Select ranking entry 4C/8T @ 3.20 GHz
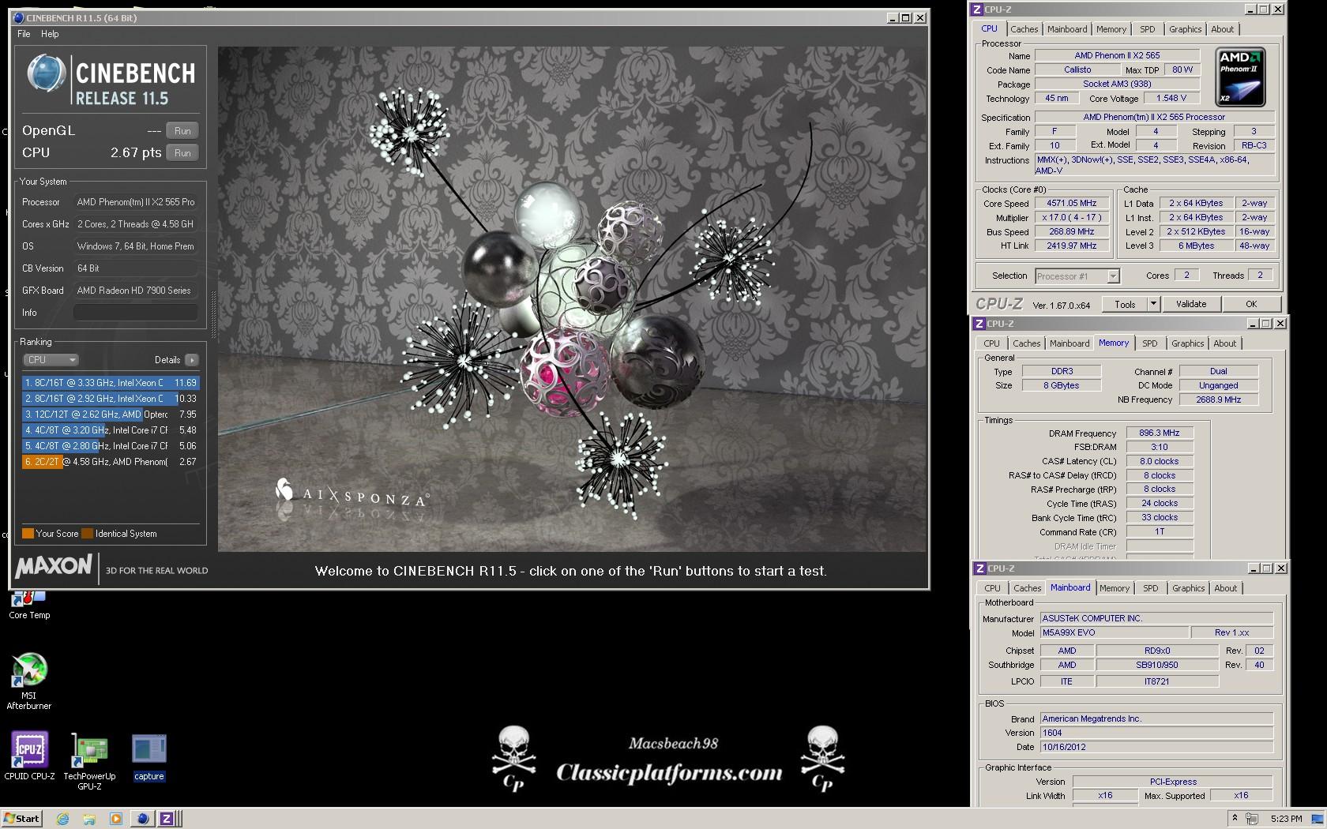The width and height of the screenshot is (1327, 829). (x=111, y=430)
